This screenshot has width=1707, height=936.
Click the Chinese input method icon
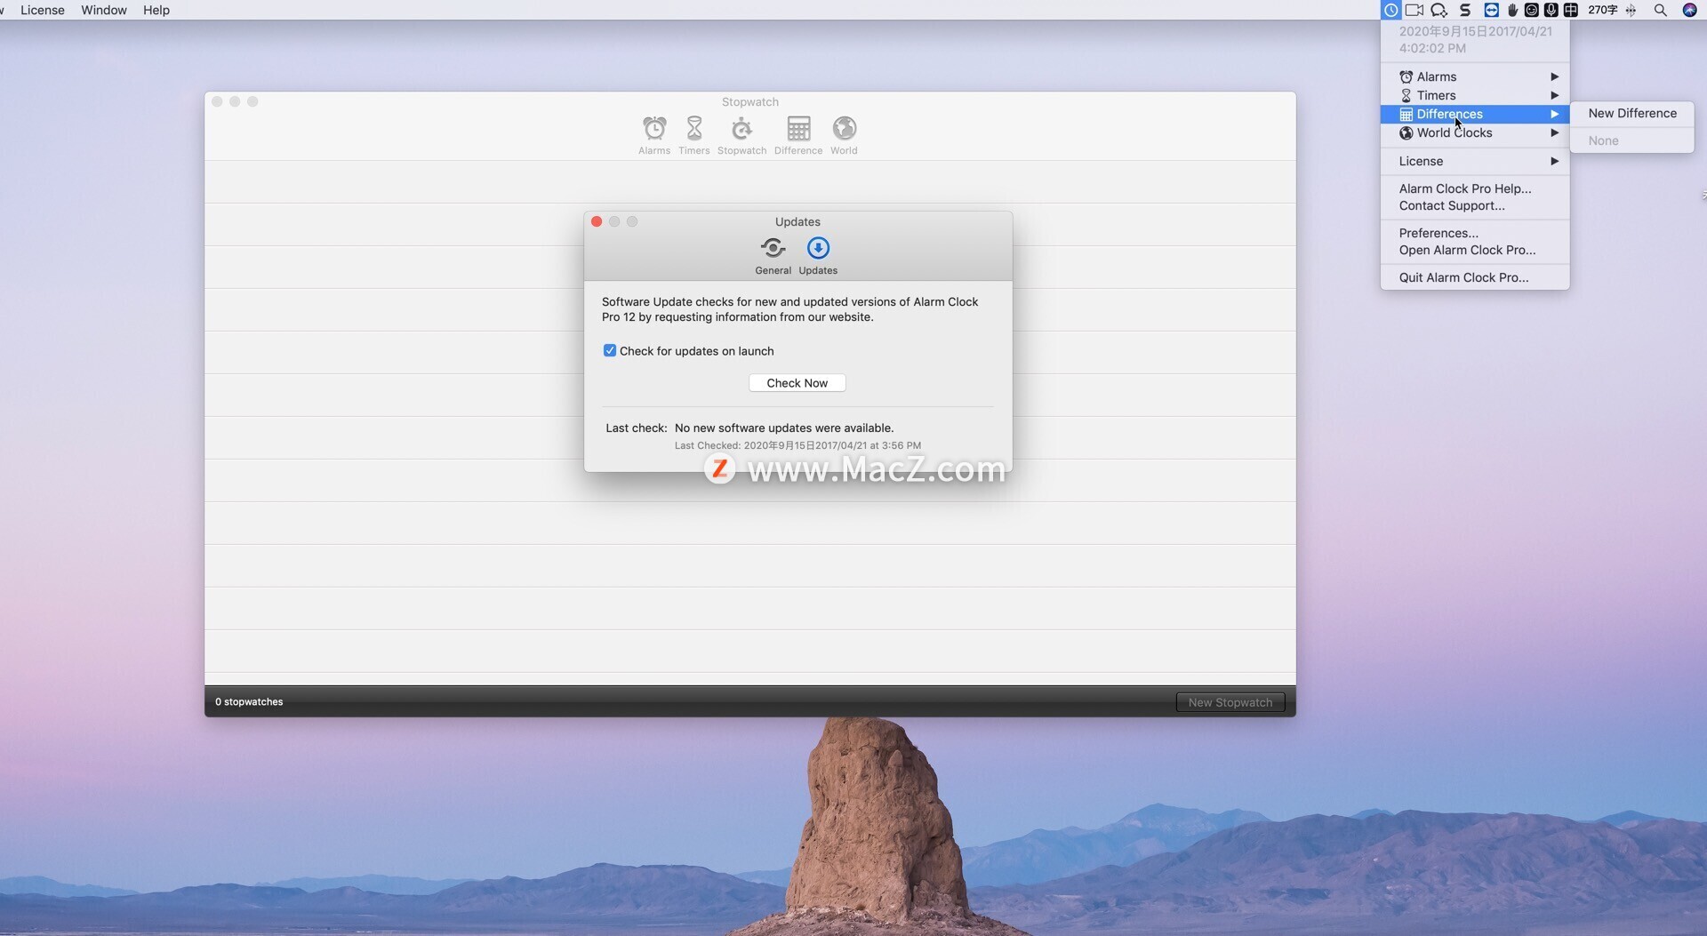pyautogui.click(x=1570, y=10)
